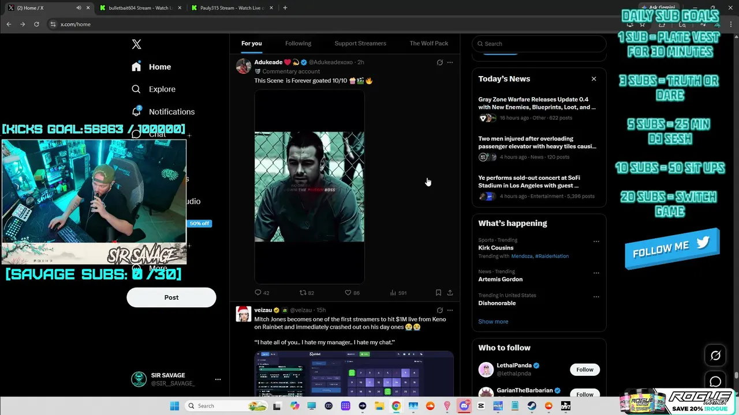This screenshot has width=739, height=415.
Task: Share the Adukeade post
Action: pos(450,293)
